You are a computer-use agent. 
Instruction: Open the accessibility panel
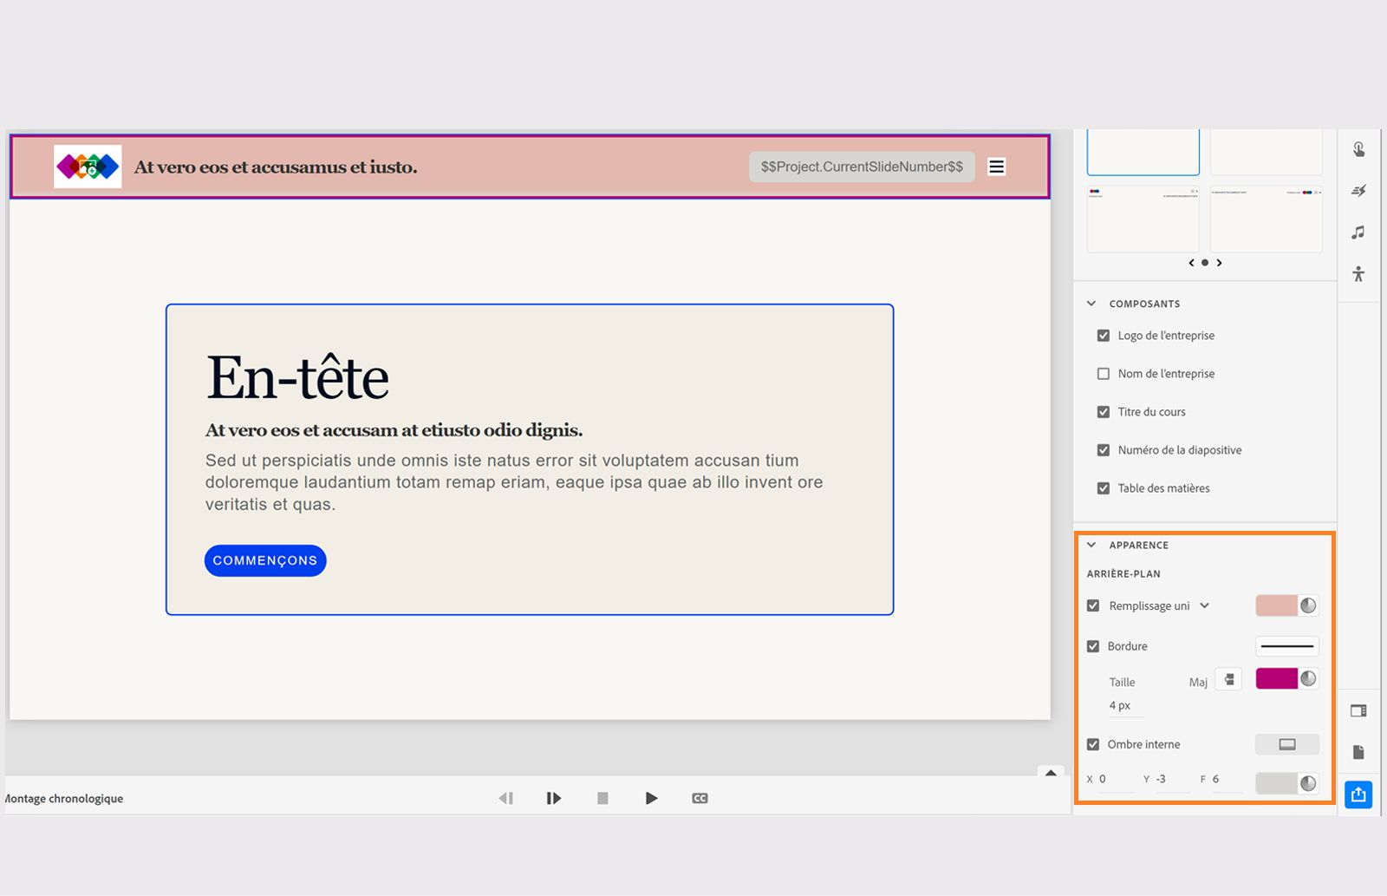[1358, 273]
